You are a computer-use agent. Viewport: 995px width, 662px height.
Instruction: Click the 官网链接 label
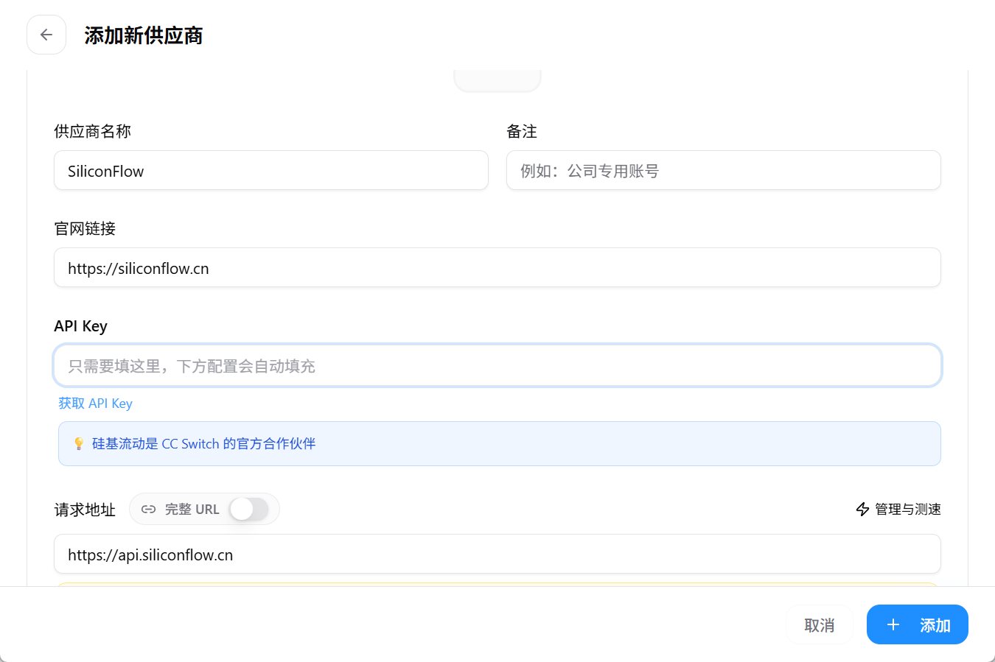85,228
